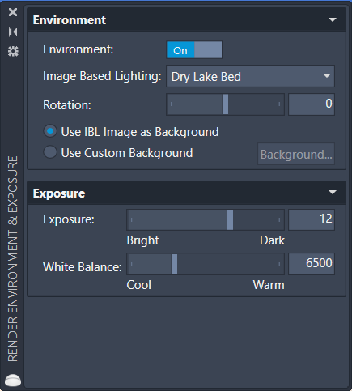The image size is (352, 391).
Task: Click the White Balance field showing 6500
Action: coord(312,264)
